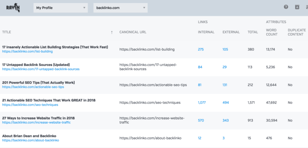
Task: Click the total value 113
Action: 250,67
